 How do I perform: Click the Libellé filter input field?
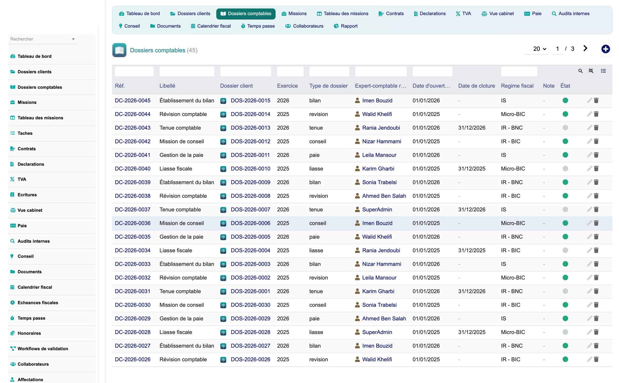pyautogui.click(x=187, y=72)
